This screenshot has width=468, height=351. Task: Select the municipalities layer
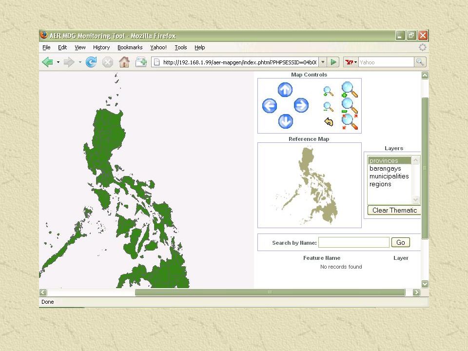pyautogui.click(x=390, y=176)
